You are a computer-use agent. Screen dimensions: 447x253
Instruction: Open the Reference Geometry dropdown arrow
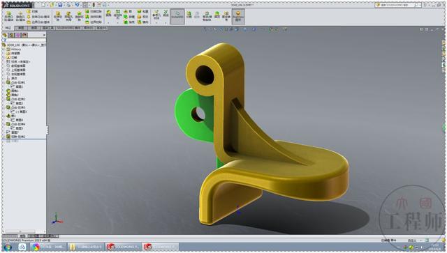(156, 23)
